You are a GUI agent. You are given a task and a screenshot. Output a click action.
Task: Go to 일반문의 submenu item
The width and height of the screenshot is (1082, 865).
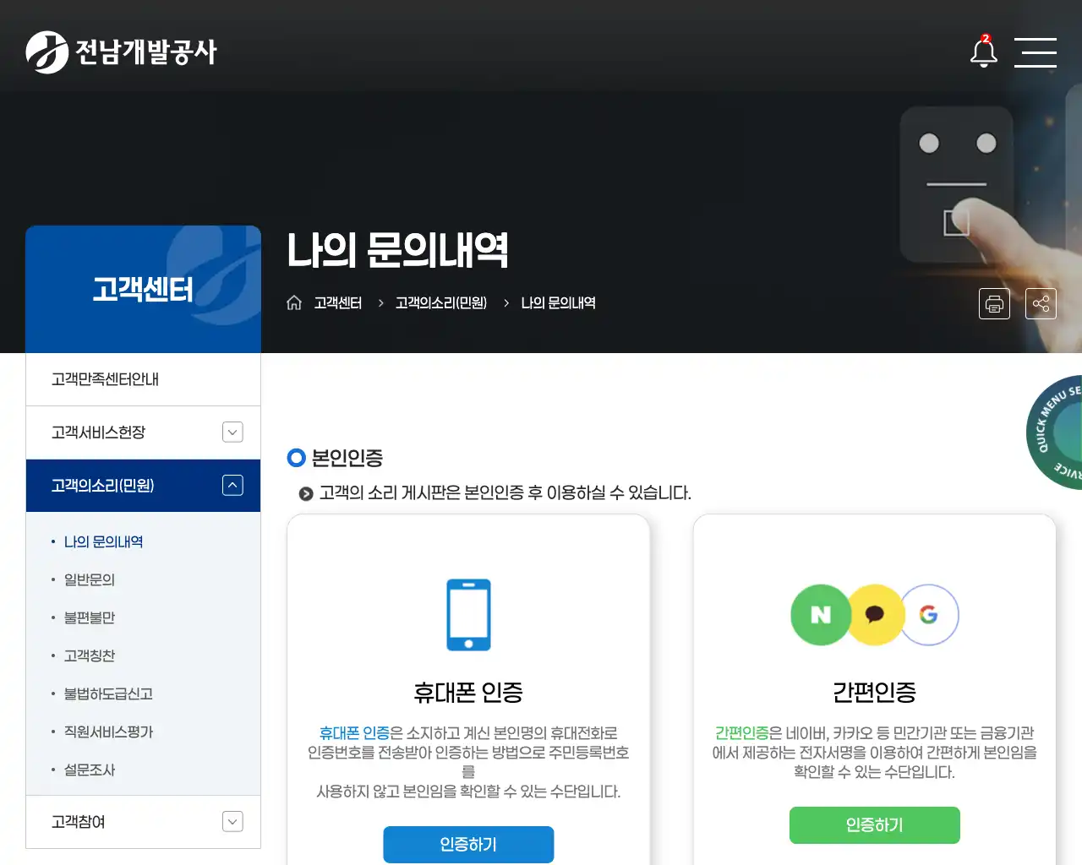point(90,579)
